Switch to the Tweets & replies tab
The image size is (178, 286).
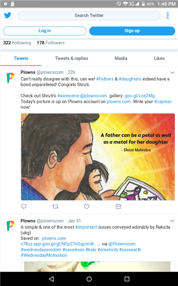pos(72,58)
